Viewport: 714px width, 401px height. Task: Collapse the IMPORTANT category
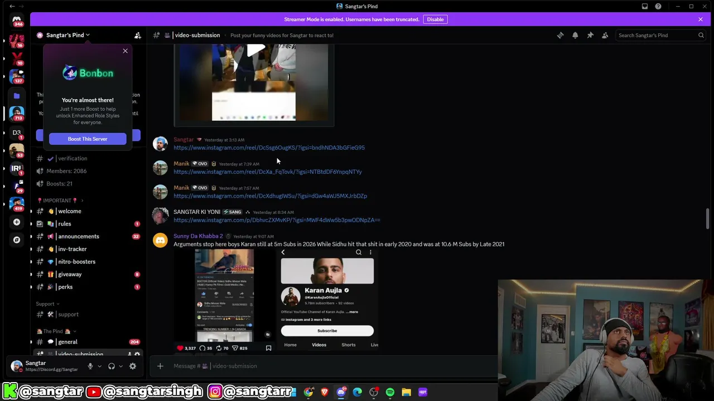(x=60, y=200)
